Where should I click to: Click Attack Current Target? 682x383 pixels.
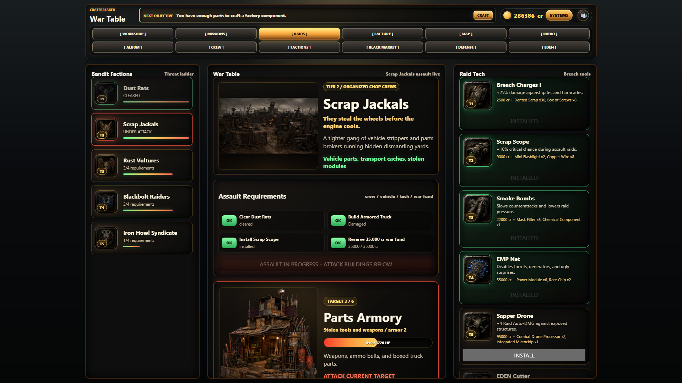(359, 376)
